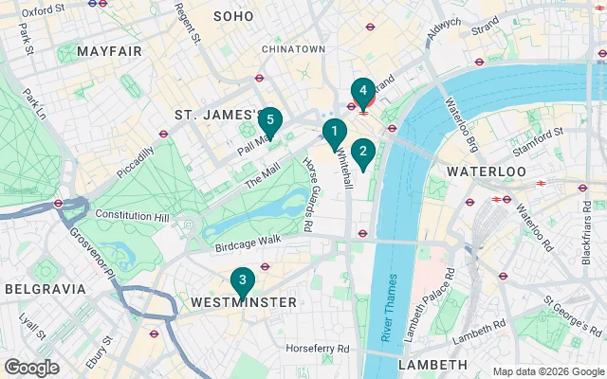Click the River Thames label

389,307
